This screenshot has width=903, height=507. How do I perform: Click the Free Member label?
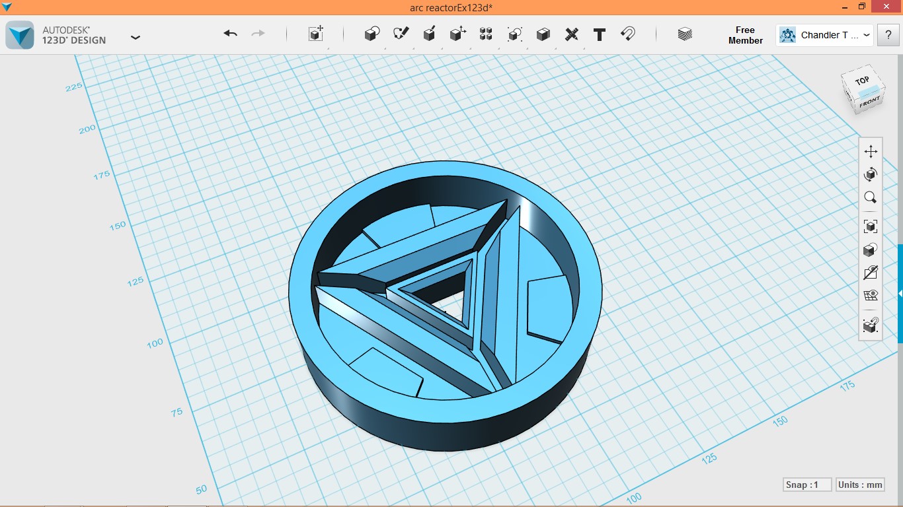[x=746, y=35]
